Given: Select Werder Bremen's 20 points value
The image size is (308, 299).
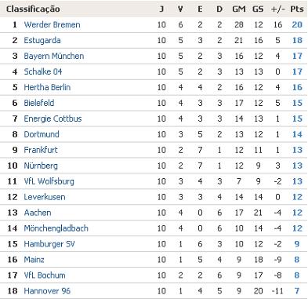Looking at the screenshot, I should click(x=297, y=24).
